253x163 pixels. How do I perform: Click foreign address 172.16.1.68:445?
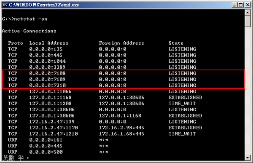[x=121, y=134]
